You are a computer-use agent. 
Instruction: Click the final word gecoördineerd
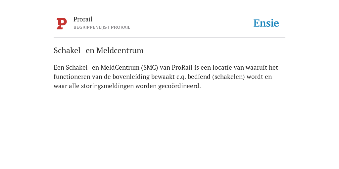tap(179, 86)
